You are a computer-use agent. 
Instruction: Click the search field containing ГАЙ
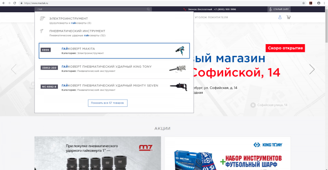93,9
